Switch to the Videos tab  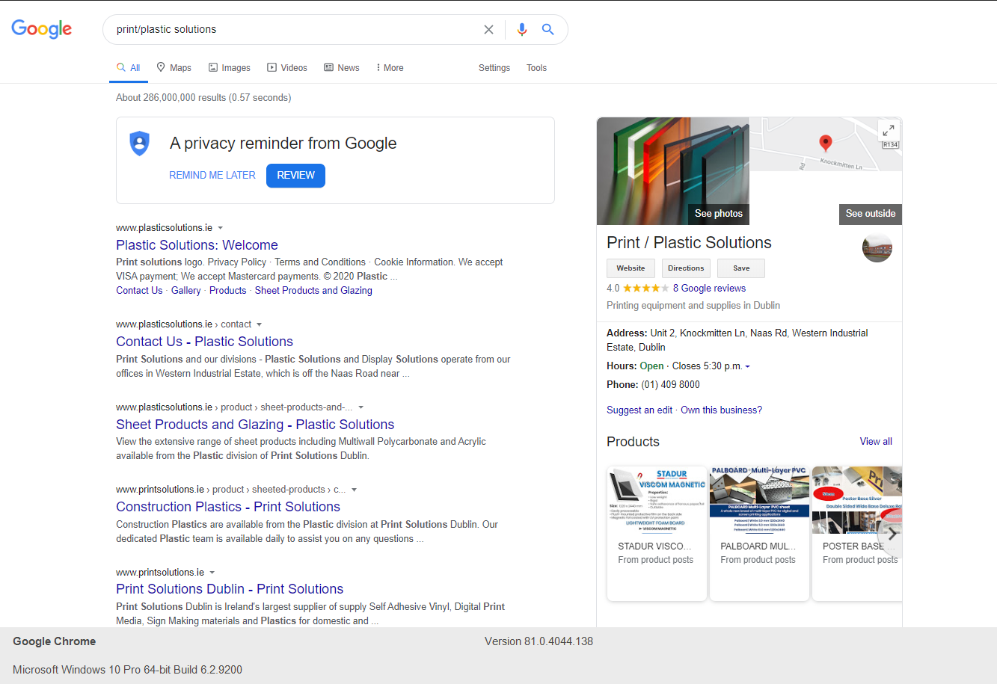[x=287, y=67]
